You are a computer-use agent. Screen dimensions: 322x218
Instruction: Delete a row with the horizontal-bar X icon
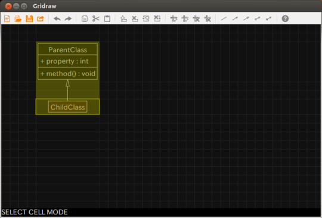[x=196, y=18]
